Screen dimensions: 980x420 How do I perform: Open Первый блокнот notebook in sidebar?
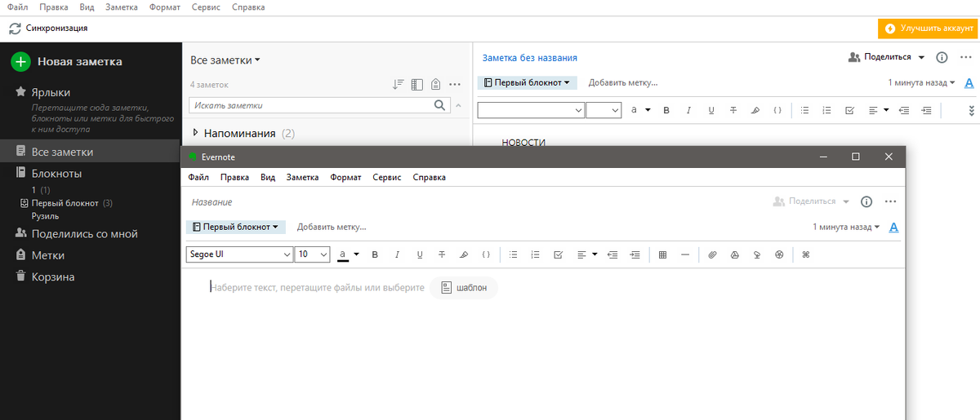[65, 203]
